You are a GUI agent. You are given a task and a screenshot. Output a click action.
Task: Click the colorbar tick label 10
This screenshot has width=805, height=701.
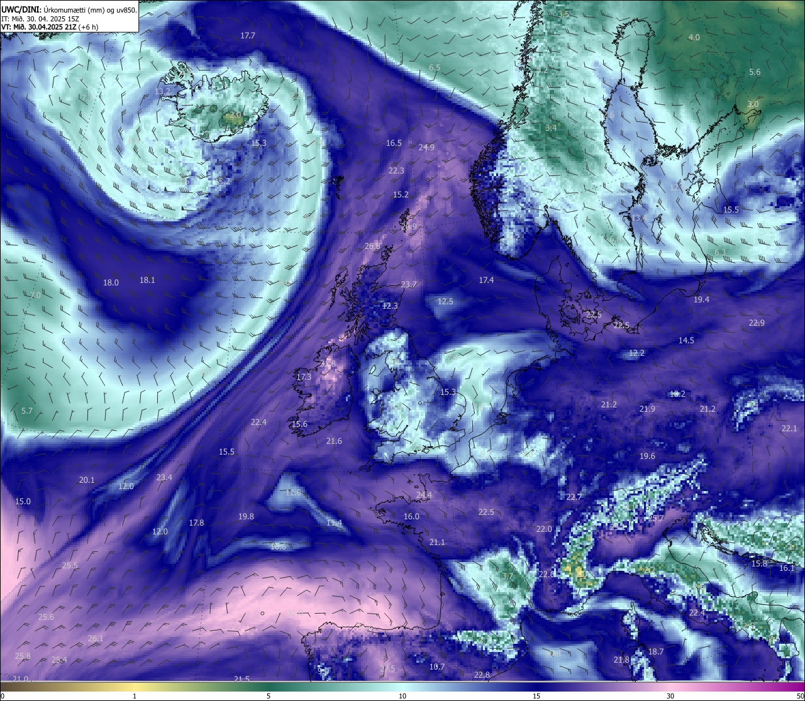tap(402, 696)
